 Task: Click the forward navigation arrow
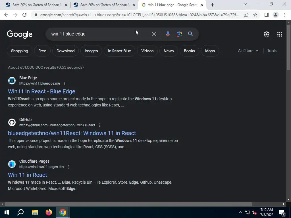click(x=15, y=15)
